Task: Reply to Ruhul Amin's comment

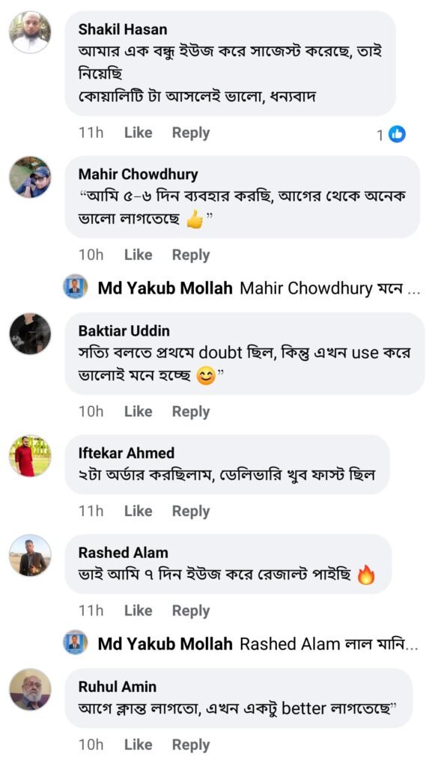Action: [x=191, y=745]
